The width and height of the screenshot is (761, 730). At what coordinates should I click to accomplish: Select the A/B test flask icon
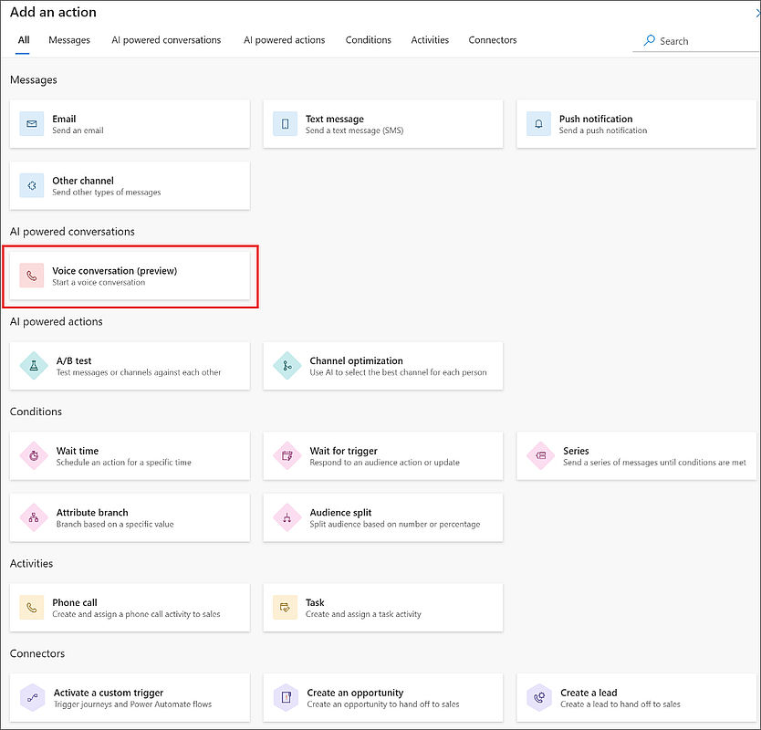pyautogui.click(x=34, y=366)
